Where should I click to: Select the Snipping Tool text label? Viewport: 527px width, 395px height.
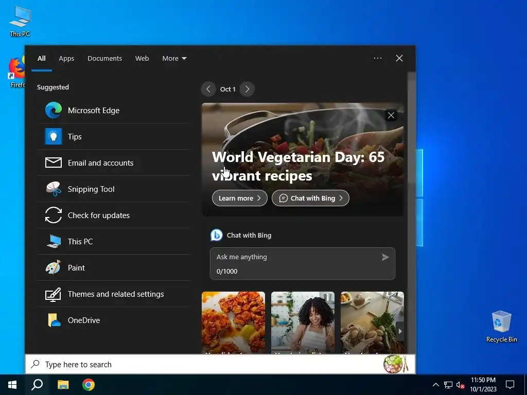[91, 189]
